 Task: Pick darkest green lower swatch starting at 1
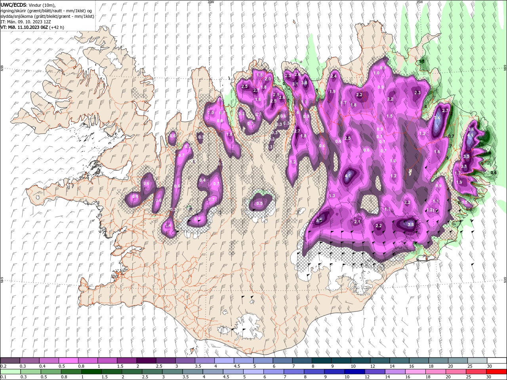pyautogui.click(x=91, y=372)
